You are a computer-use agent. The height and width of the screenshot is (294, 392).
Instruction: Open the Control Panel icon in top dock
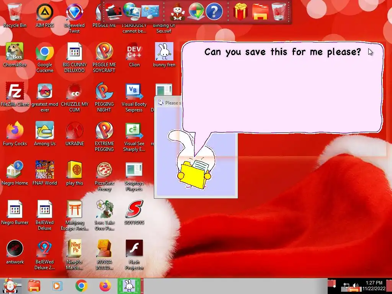point(150,12)
